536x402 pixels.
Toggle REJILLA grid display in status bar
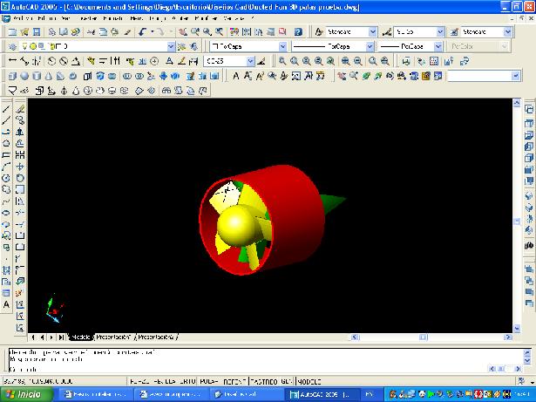pyautogui.click(x=163, y=382)
